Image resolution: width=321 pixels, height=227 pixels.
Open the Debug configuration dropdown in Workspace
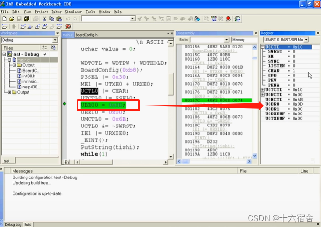tap(55, 40)
